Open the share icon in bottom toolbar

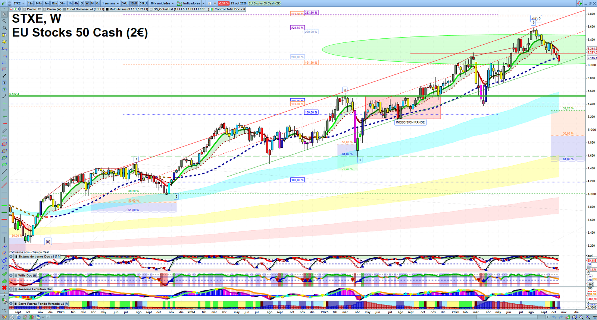pyautogui.click(x=12, y=317)
